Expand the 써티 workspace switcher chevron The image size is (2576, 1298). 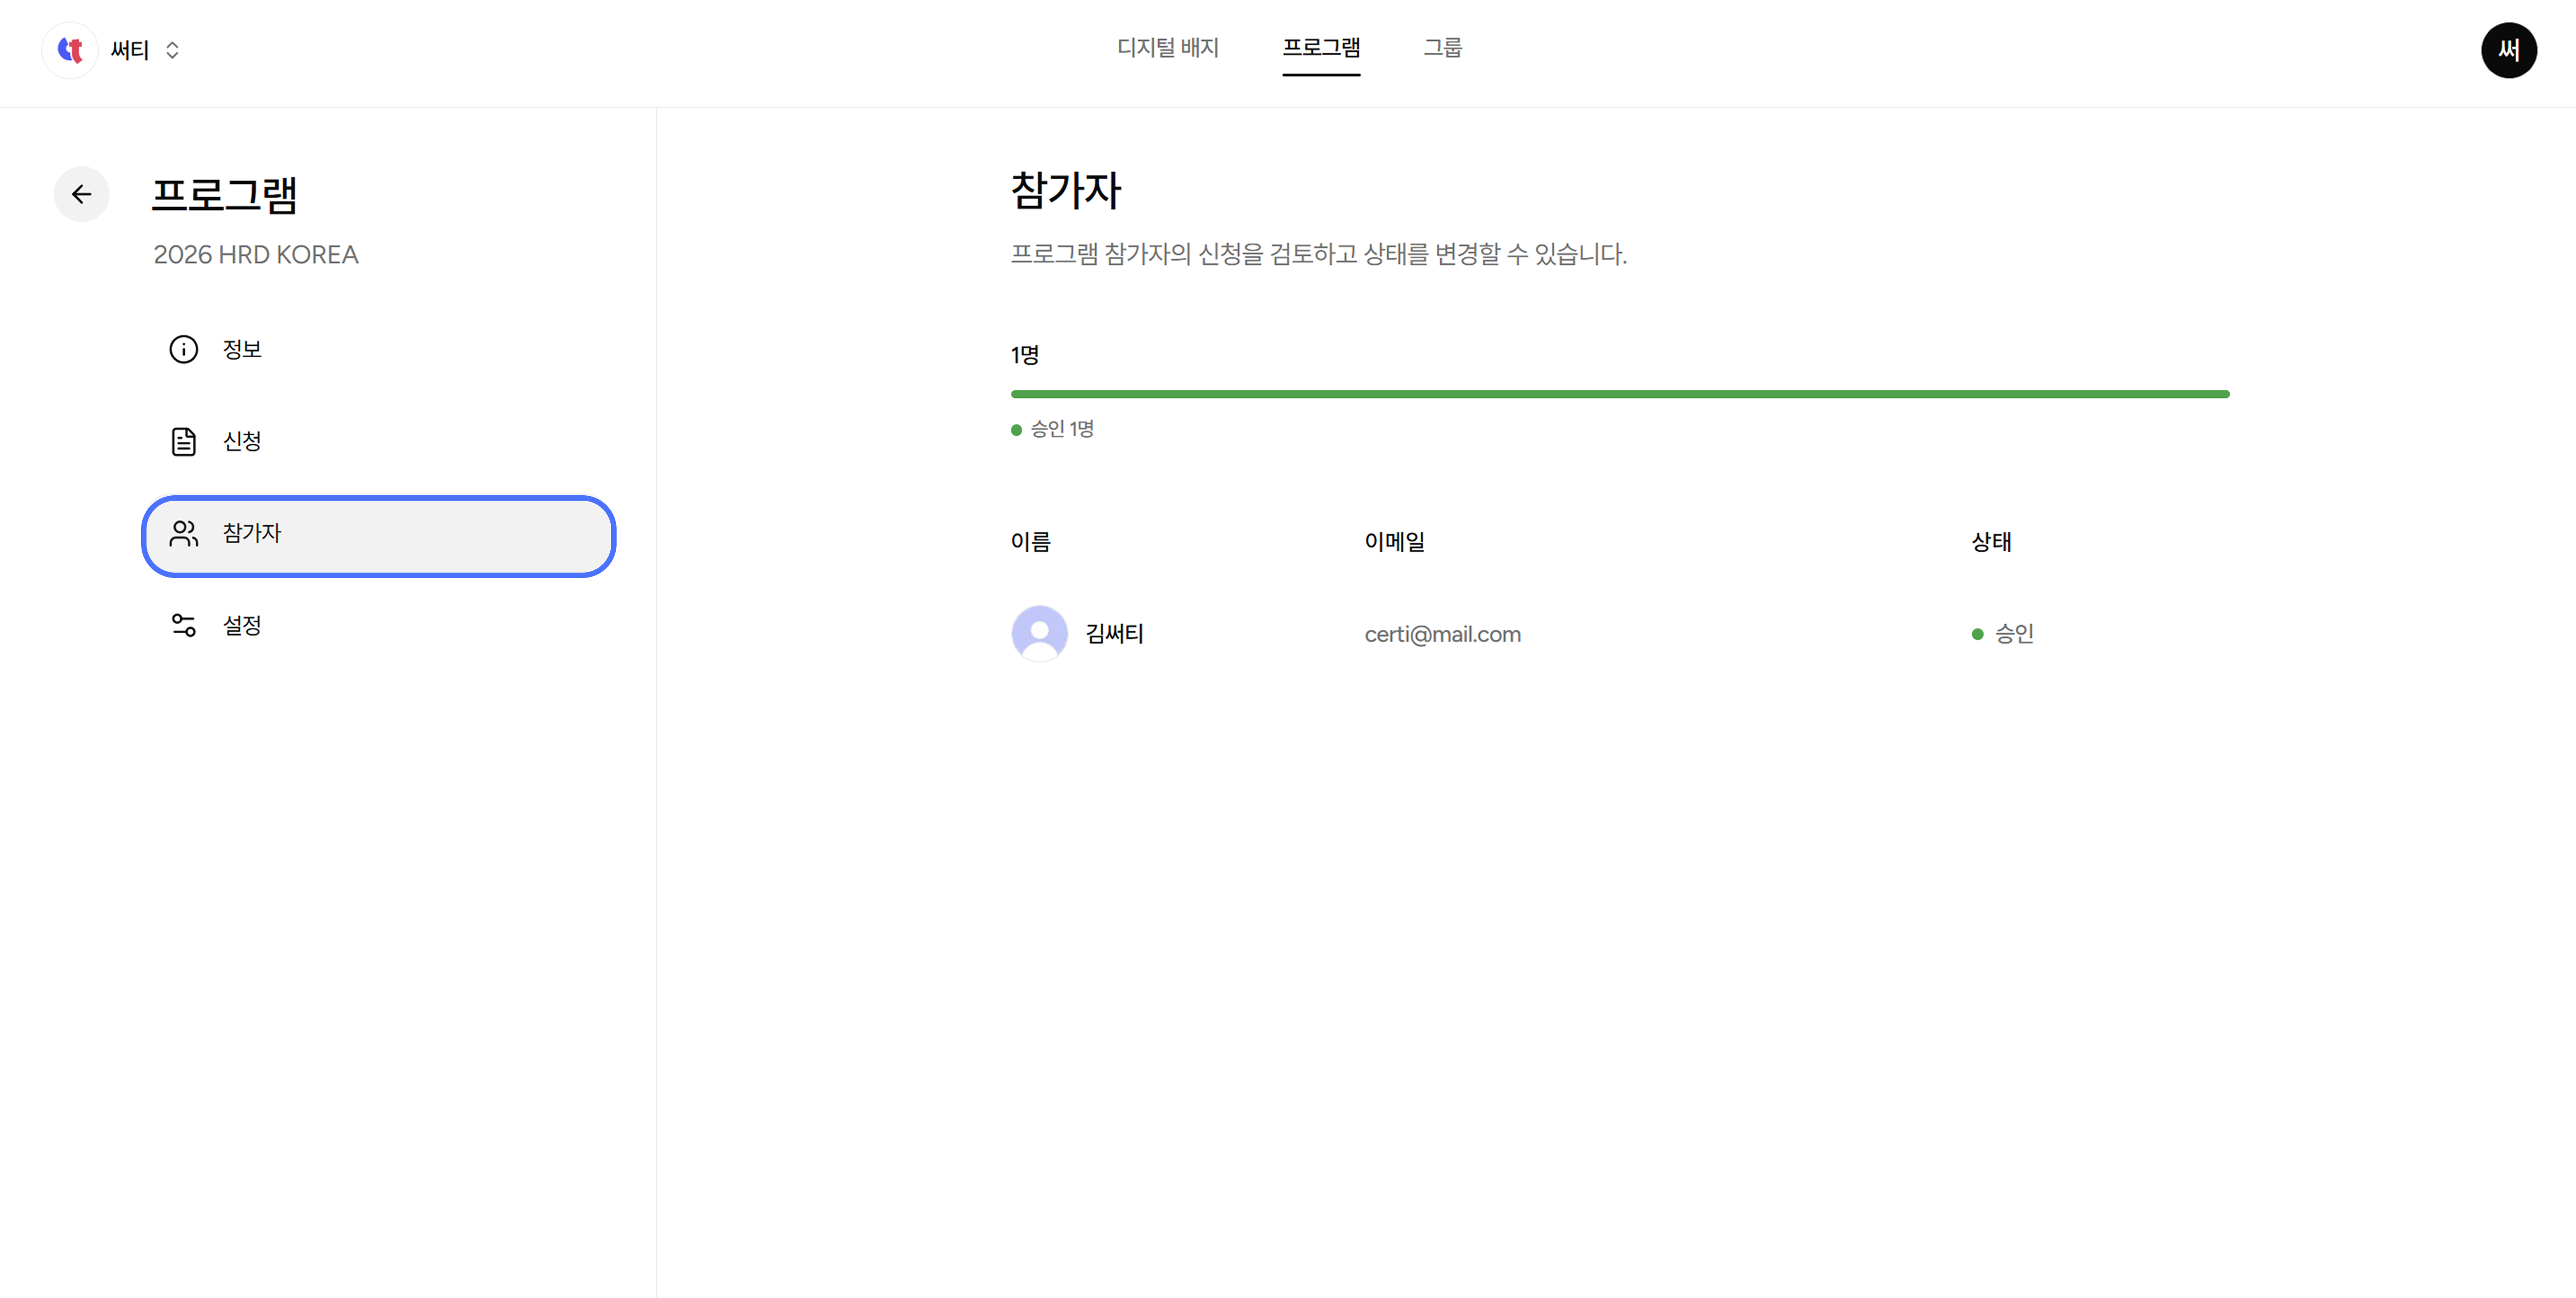[x=172, y=50]
